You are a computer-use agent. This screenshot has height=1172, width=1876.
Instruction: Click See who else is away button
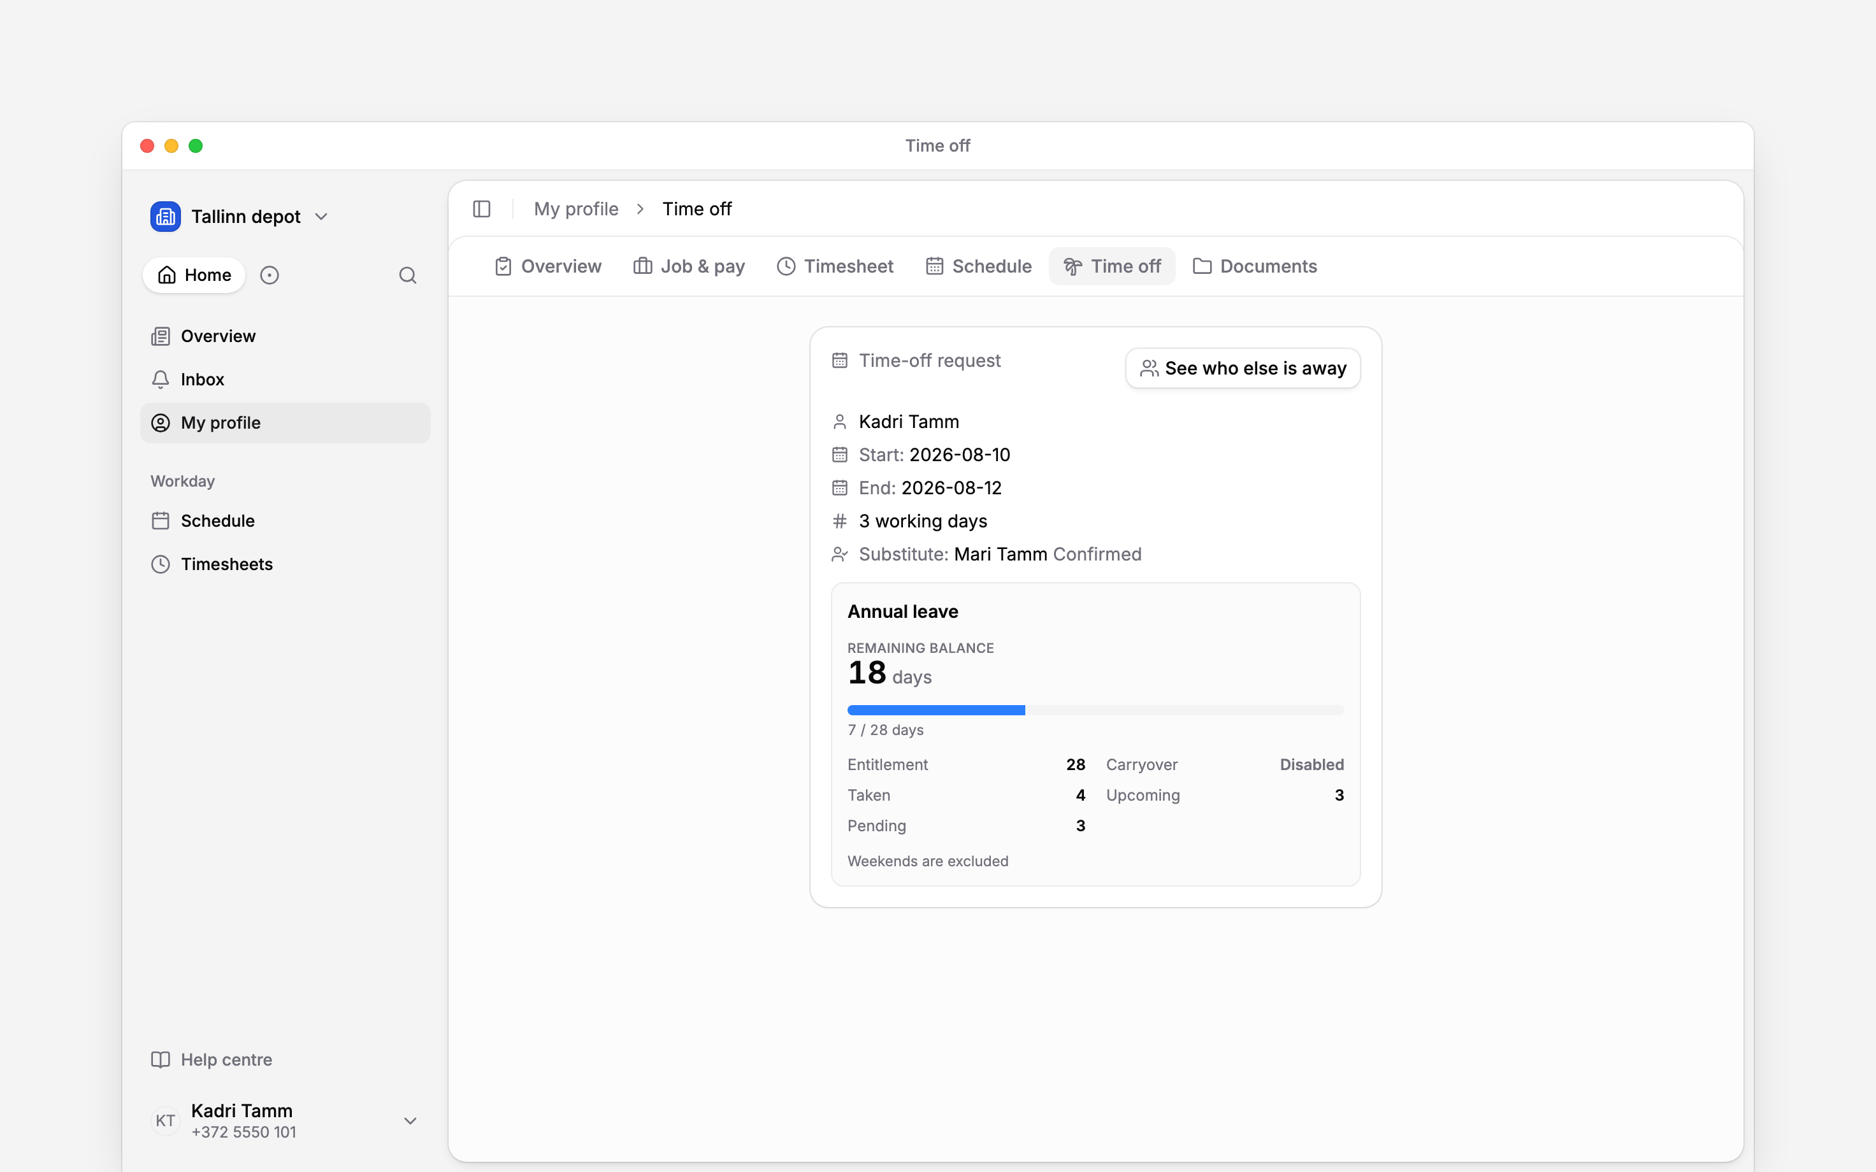(x=1243, y=368)
